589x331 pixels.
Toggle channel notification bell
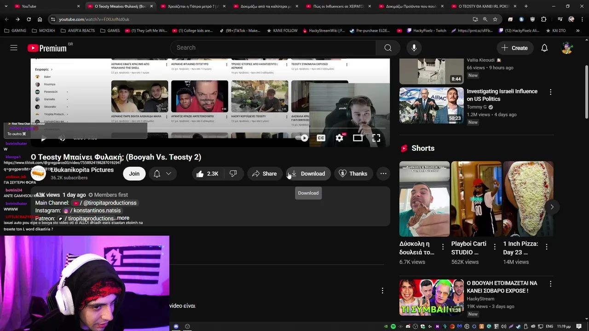click(x=157, y=174)
